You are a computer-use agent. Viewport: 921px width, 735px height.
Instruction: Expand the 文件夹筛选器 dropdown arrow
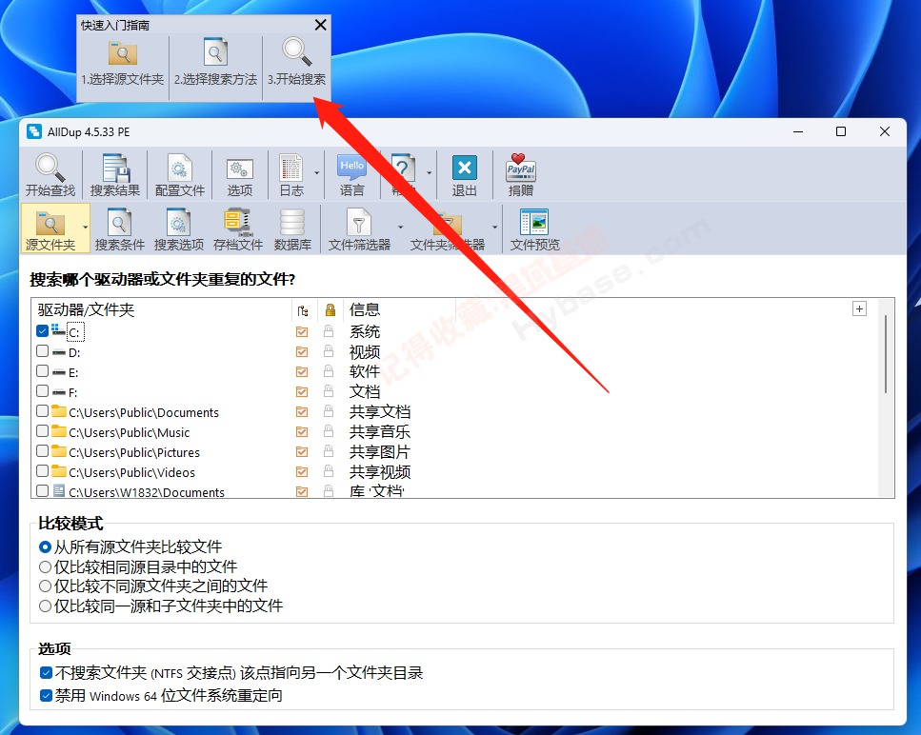point(494,228)
